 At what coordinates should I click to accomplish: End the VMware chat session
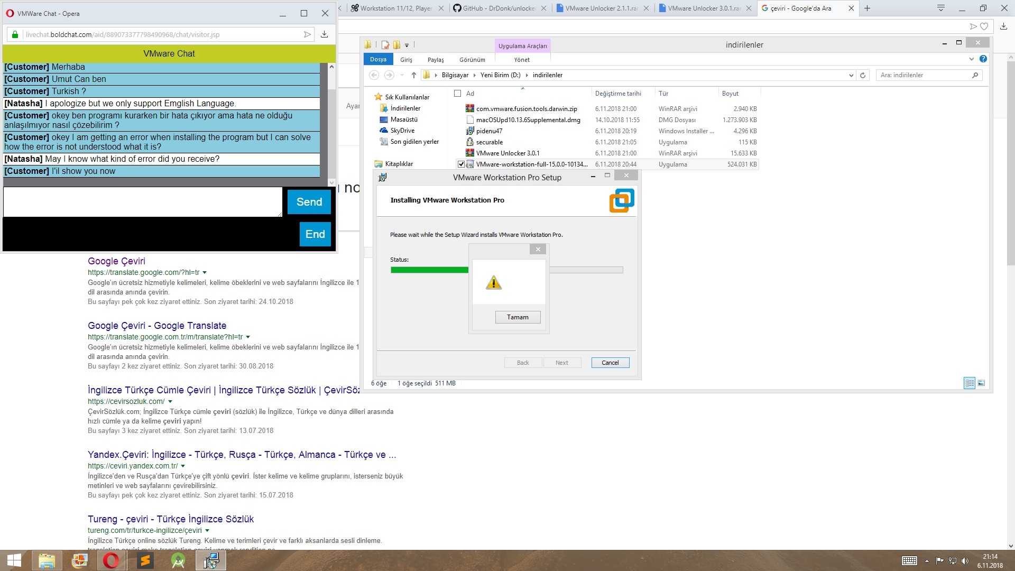(x=315, y=234)
